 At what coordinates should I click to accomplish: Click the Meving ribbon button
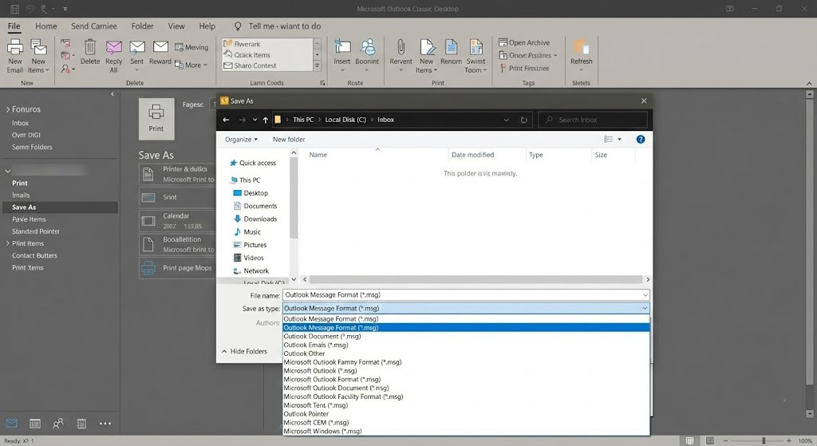point(191,47)
